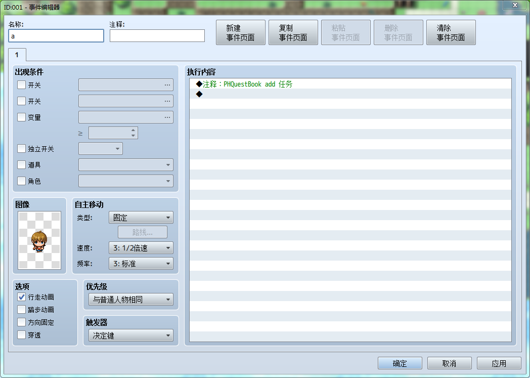Select the 注释：PHQuestBook add 任务 command line

350,84
